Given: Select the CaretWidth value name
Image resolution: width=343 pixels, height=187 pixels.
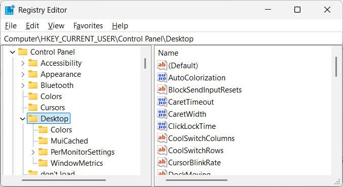Looking at the screenshot, I should (187, 114).
